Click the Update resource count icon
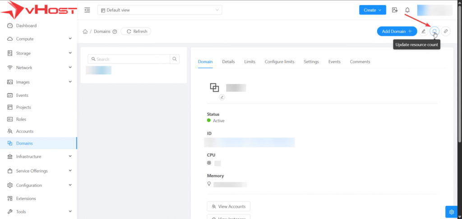 point(434,31)
